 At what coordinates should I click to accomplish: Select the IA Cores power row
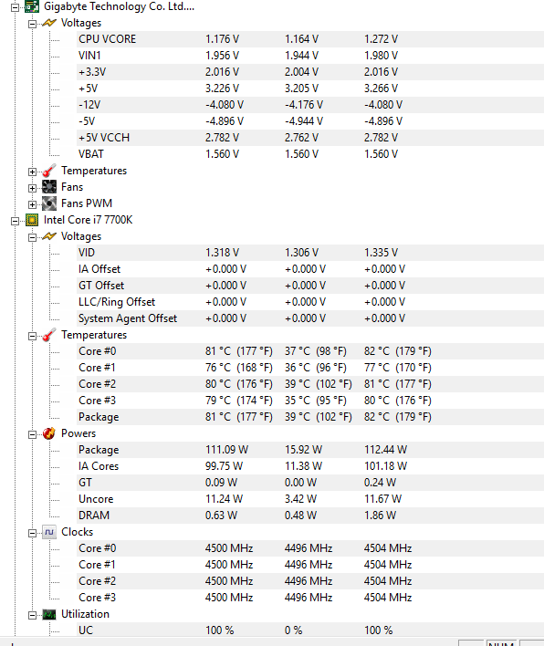310,466
